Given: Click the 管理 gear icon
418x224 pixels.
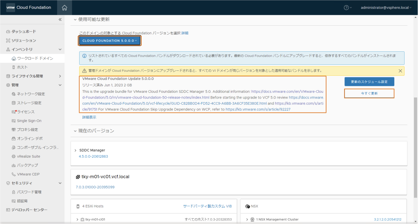Looking at the screenshot, I should tap(8, 85).
